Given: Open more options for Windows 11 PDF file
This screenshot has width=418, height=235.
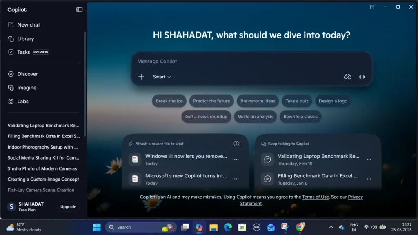Looking at the screenshot, I should point(236,160).
